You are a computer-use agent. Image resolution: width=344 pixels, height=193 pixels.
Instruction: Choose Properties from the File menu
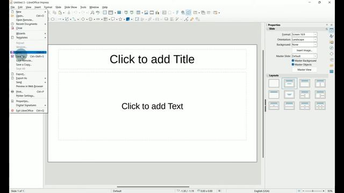[x=28, y=101]
